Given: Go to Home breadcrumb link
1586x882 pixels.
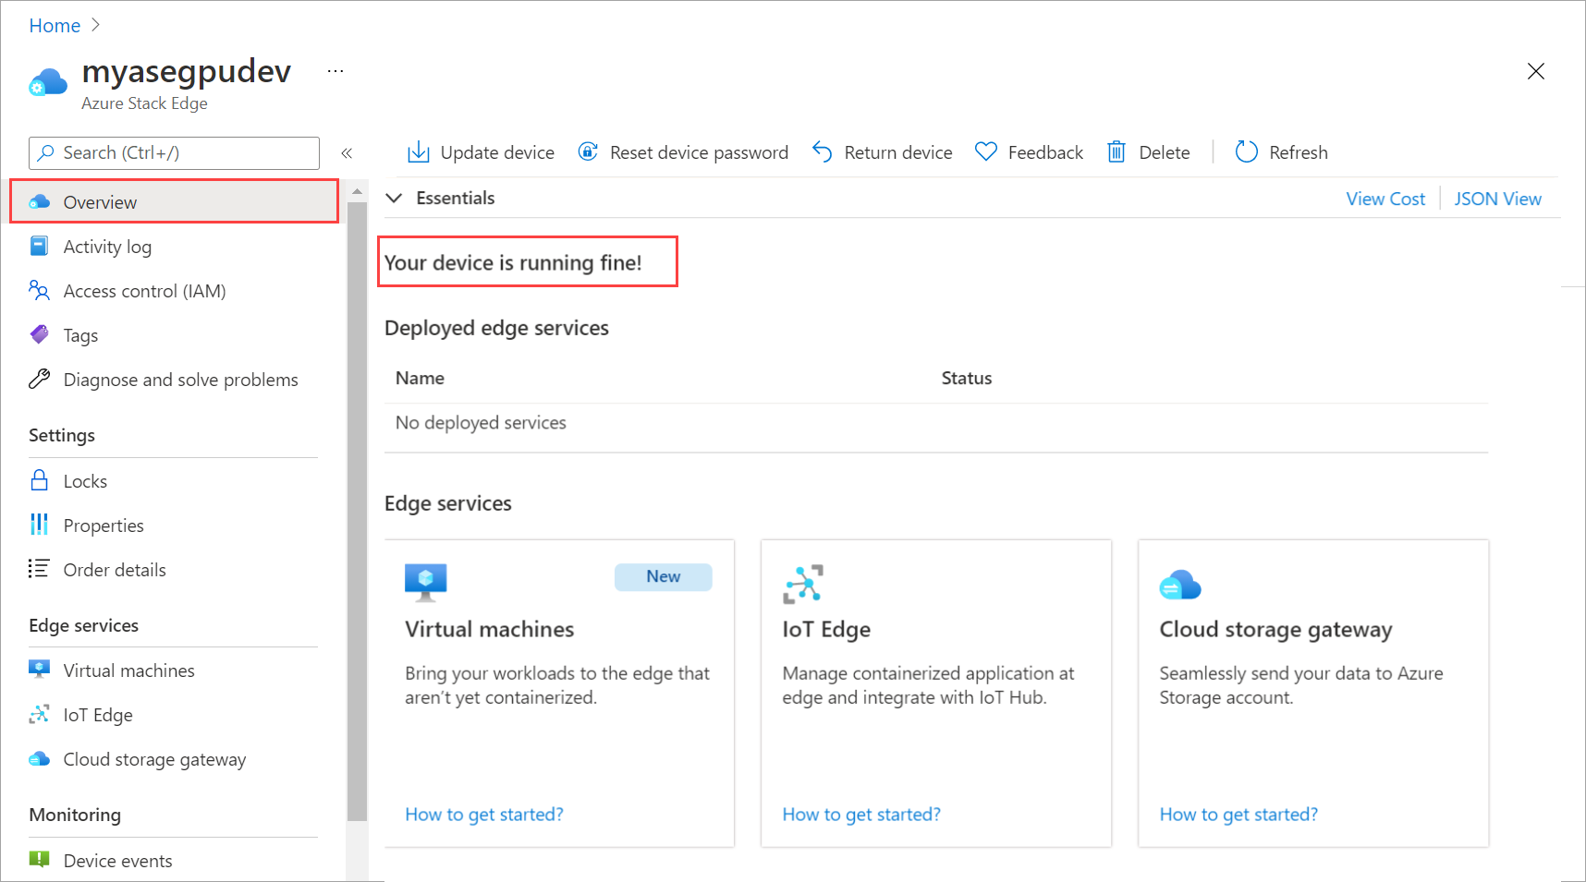Looking at the screenshot, I should click(55, 25).
